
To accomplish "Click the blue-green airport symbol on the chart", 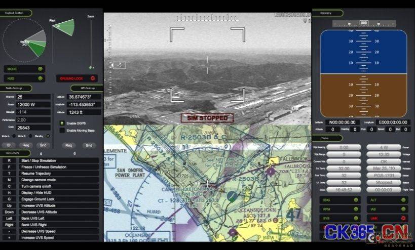I will tap(232, 196).
